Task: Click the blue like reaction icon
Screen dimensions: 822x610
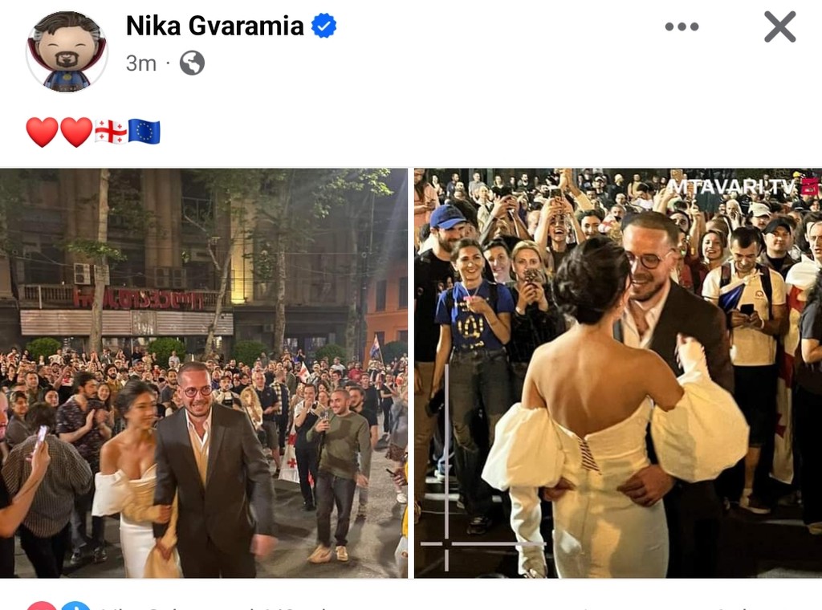Action: point(75,606)
